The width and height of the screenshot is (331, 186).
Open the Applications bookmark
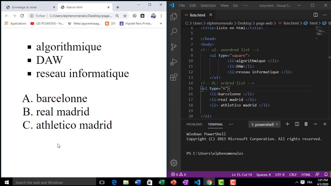(x=16, y=24)
